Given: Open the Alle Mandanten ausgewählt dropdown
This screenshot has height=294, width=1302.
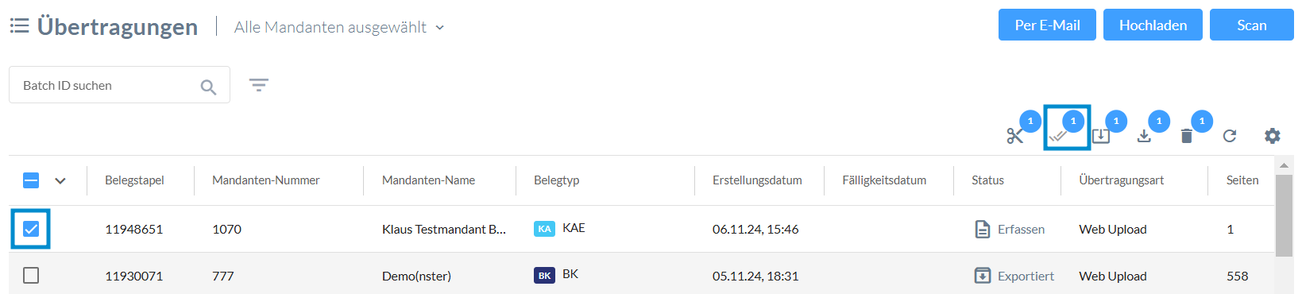Looking at the screenshot, I should [339, 27].
